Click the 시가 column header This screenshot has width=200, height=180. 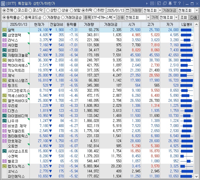(132, 24)
